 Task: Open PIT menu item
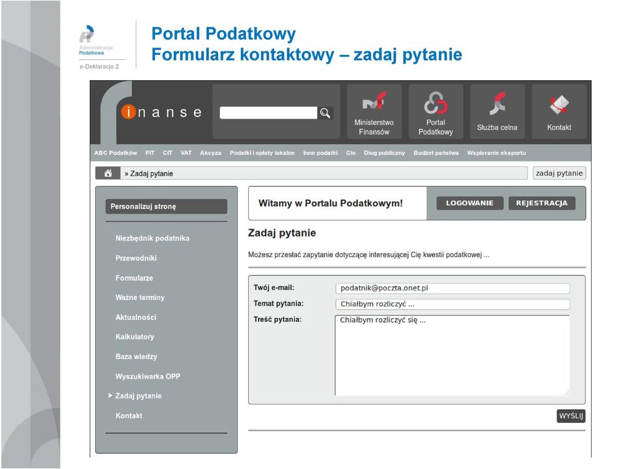click(150, 153)
